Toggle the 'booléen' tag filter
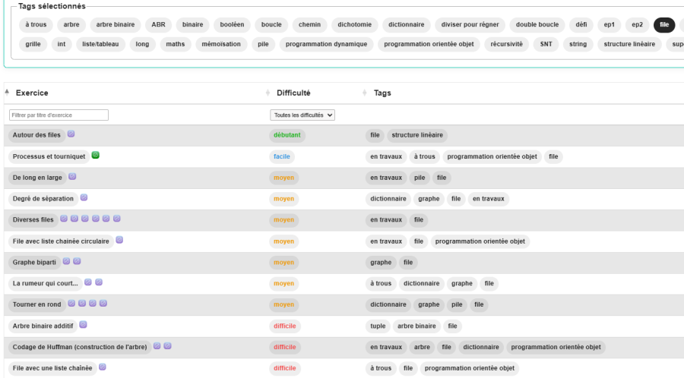This screenshot has height=378, width=684. click(x=232, y=25)
